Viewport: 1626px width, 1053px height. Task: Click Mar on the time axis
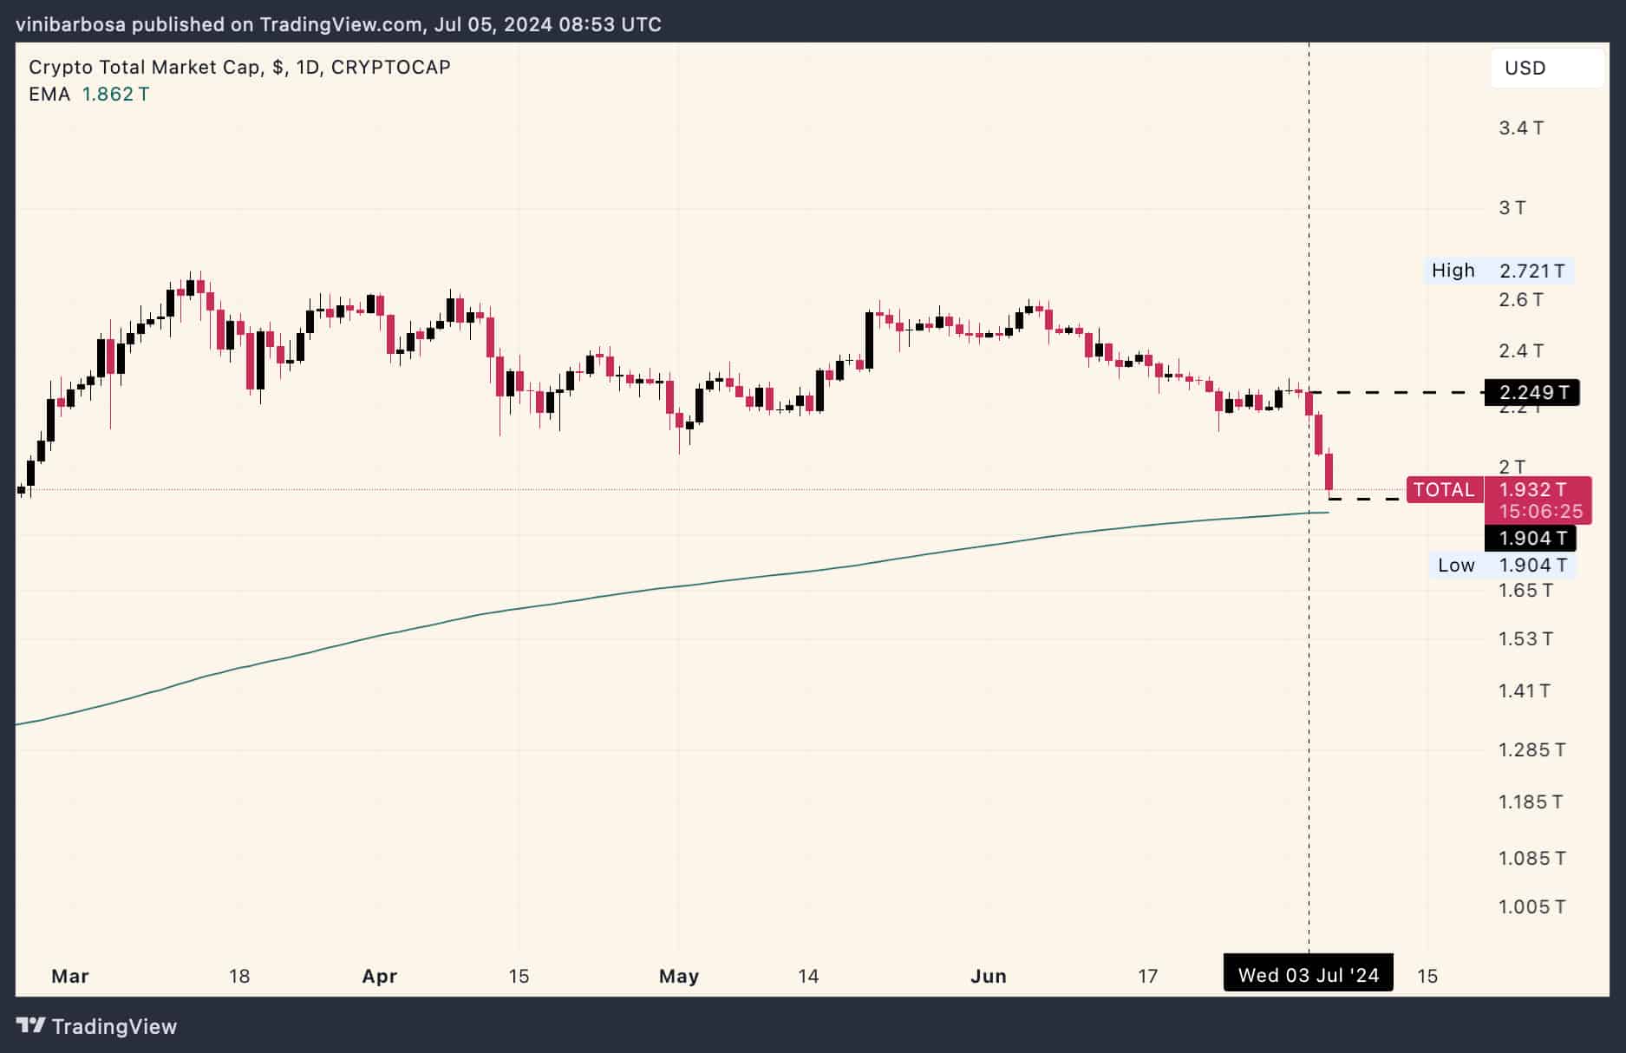(x=70, y=975)
